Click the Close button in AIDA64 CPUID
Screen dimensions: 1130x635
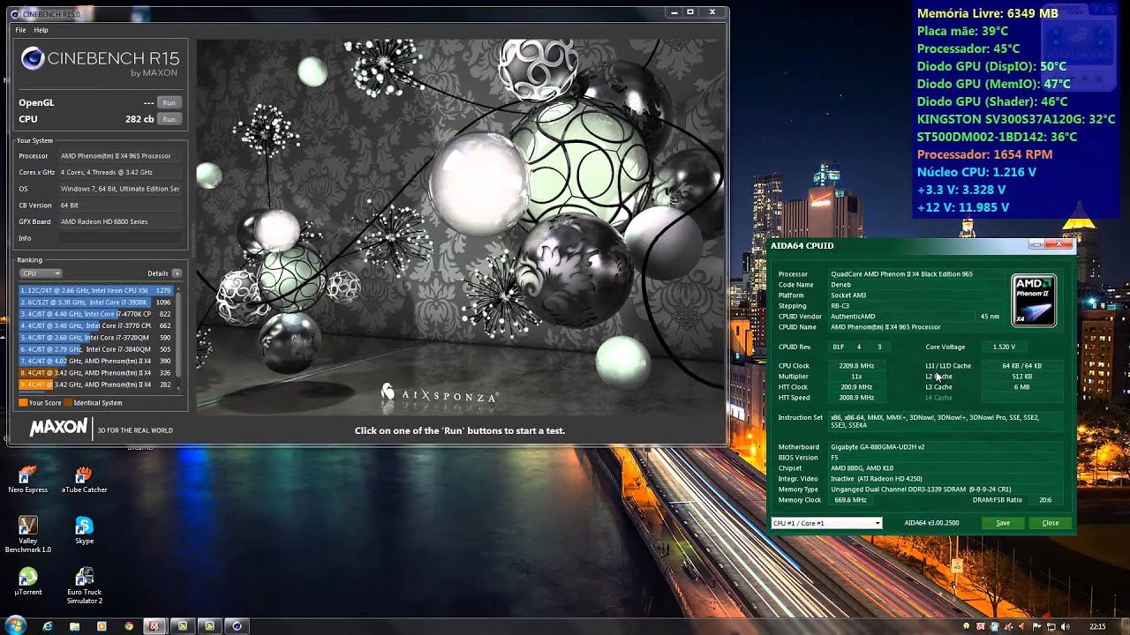1051,523
